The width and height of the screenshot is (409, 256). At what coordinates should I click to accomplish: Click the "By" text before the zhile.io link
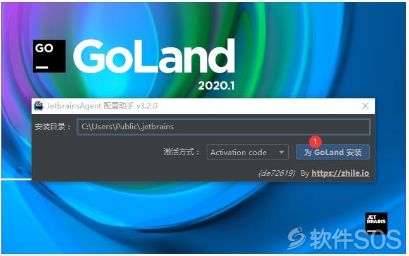(305, 173)
